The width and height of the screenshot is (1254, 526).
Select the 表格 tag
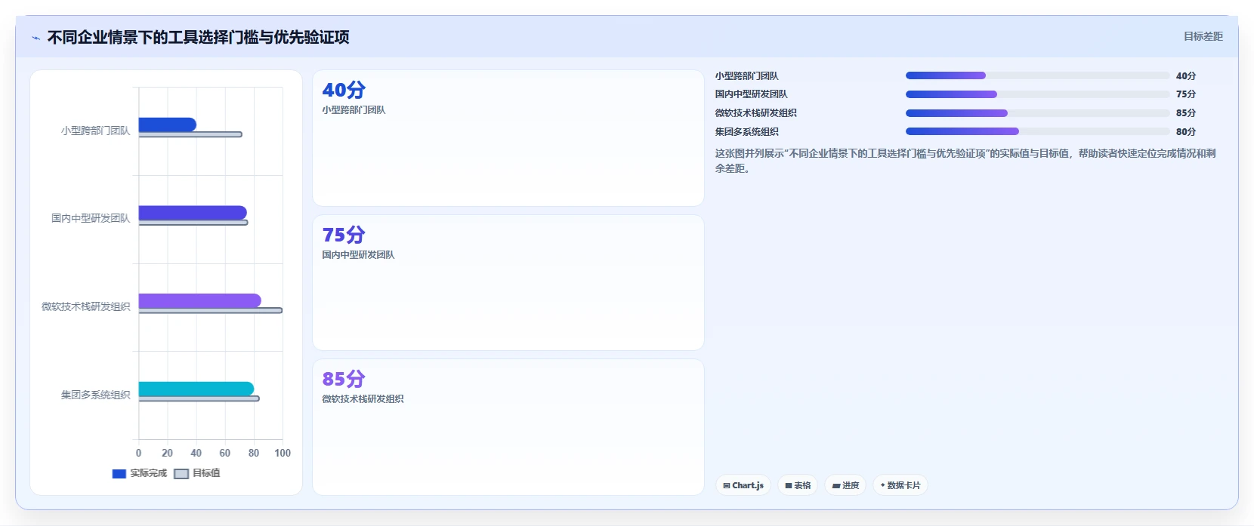(x=798, y=485)
